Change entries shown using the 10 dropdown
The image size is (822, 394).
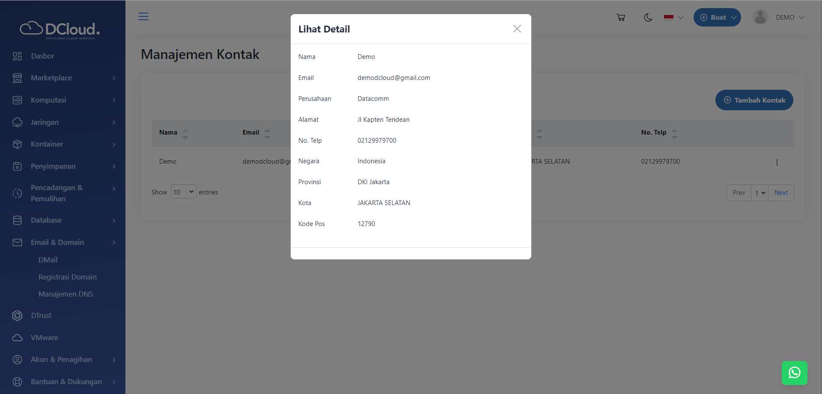pyautogui.click(x=183, y=192)
